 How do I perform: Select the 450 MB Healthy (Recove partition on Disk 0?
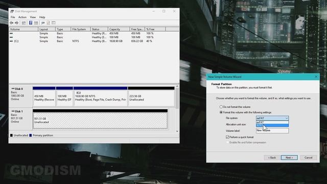point(44,97)
